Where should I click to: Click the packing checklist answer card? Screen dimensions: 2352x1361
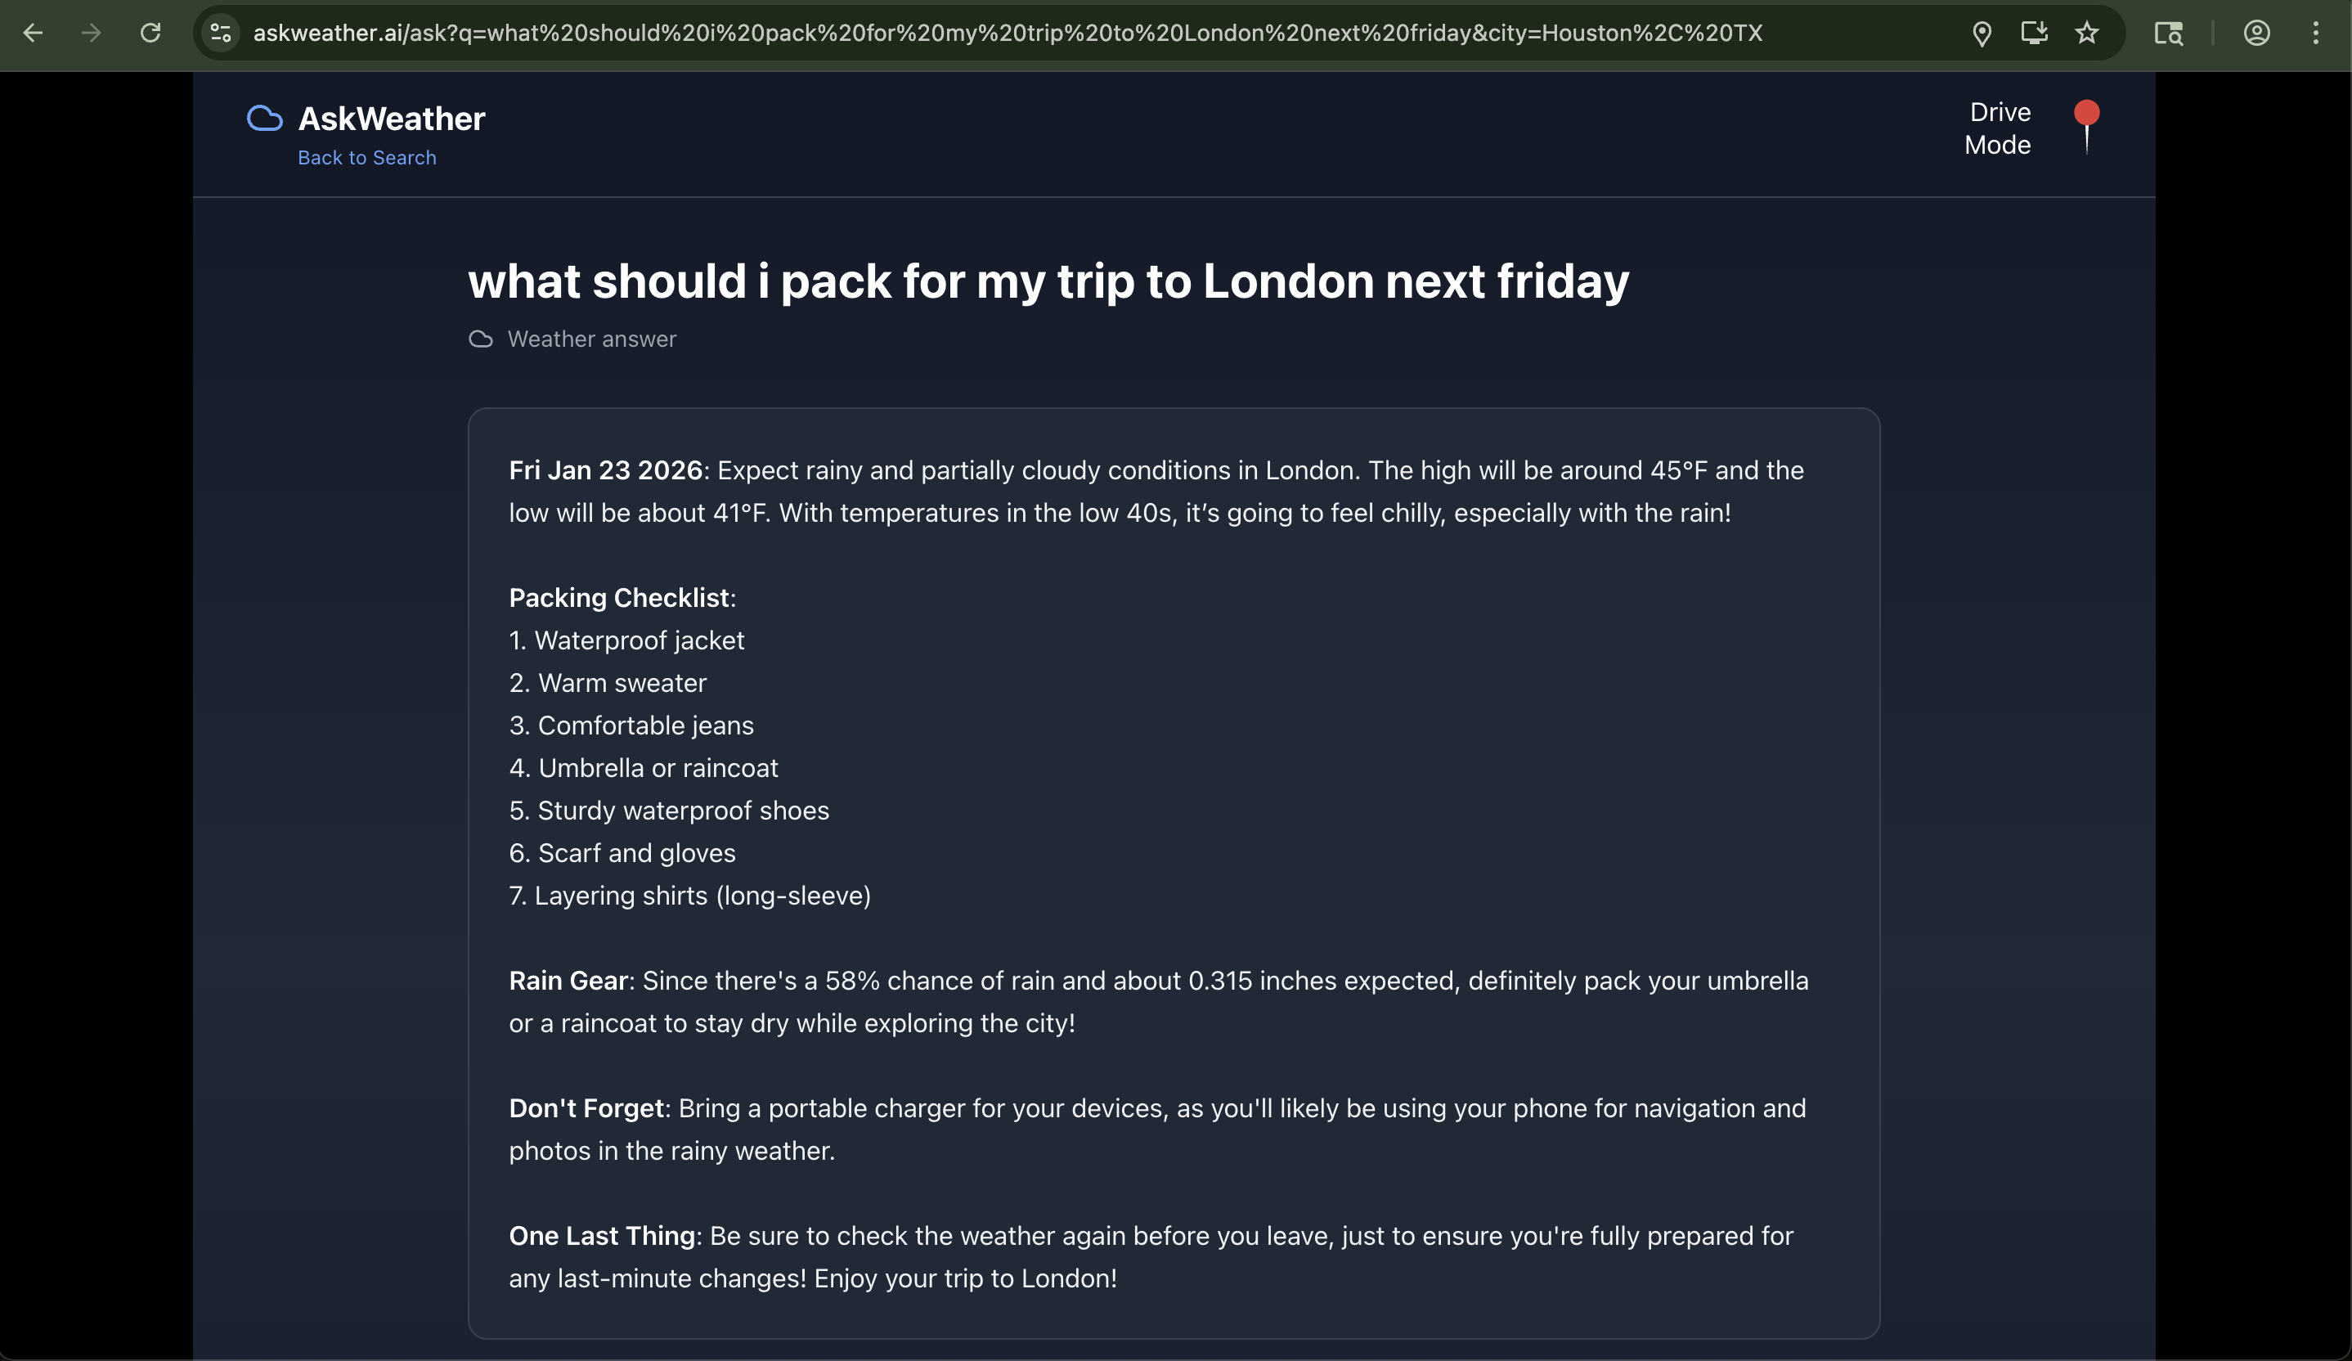point(1174,868)
